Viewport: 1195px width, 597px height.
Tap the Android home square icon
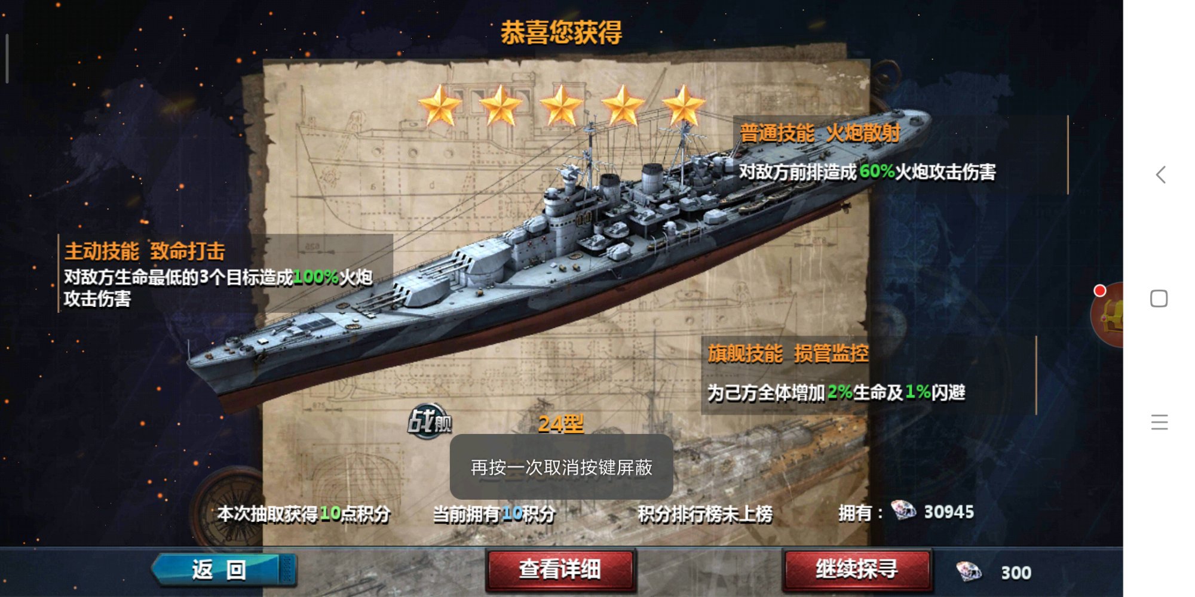point(1159,298)
